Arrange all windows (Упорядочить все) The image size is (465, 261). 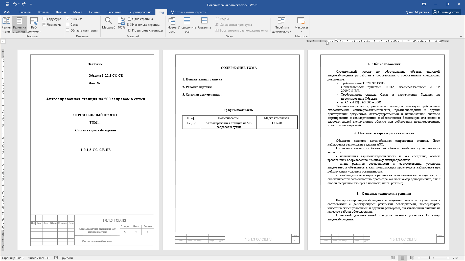[x=187, y=25]
